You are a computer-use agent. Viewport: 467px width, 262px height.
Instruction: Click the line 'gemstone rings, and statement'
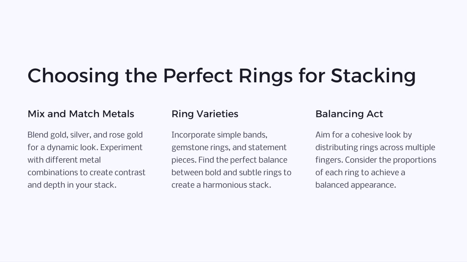(x=229, y=148)
